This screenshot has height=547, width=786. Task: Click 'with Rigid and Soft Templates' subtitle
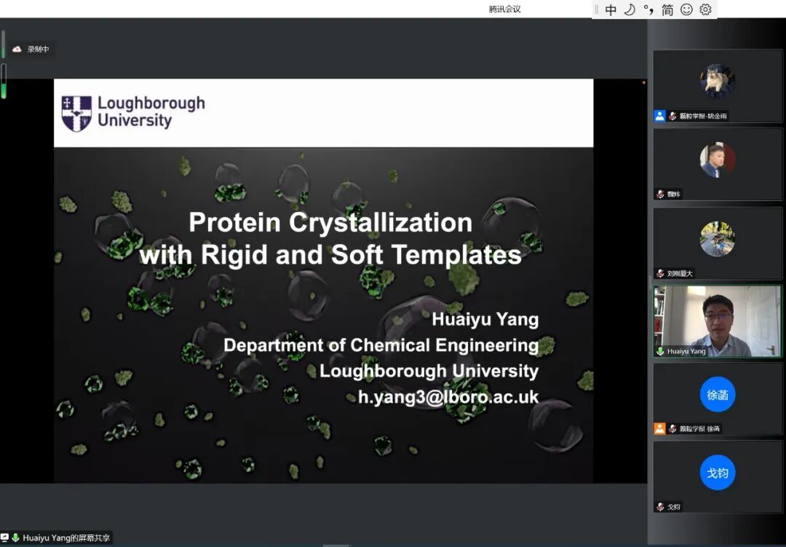pyautogui.click(x=330, y=254)
